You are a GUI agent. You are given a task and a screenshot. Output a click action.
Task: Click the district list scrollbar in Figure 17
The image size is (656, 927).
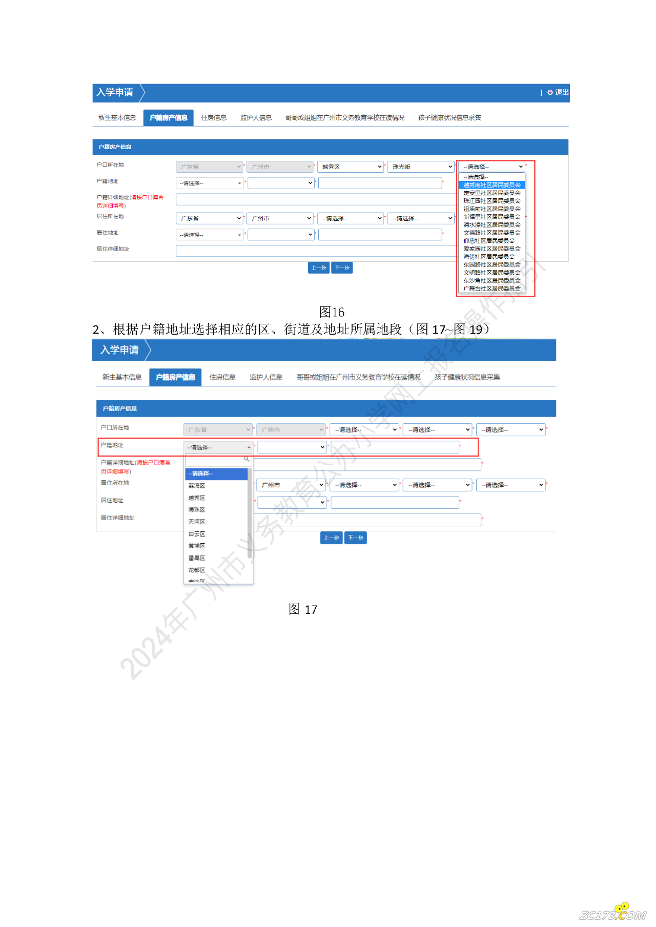pyautogui.click(x=250, y=513)
